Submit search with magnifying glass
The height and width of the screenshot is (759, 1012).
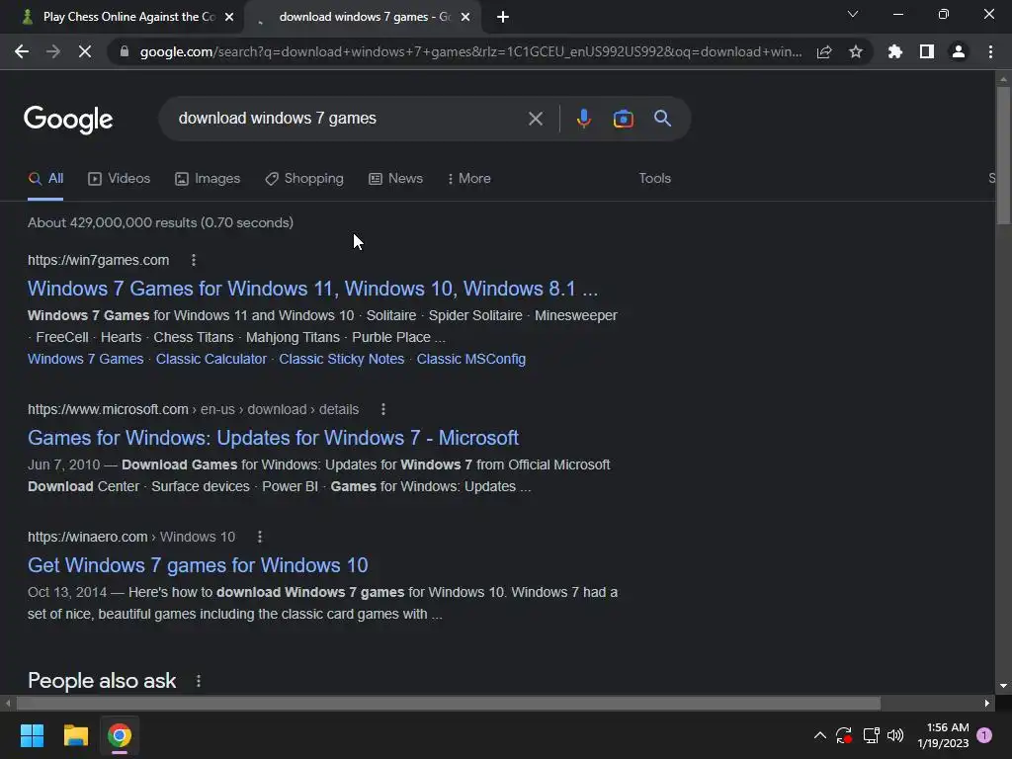tap(663, 119)
